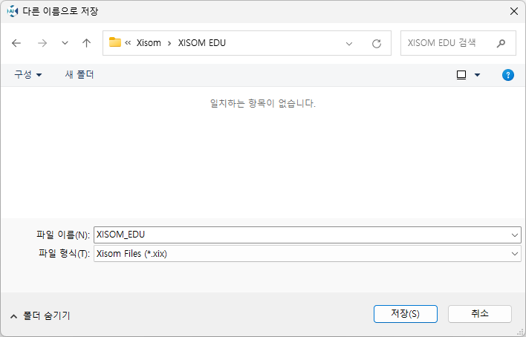
Task: Open view options dropdown arrow
Action: pos(477,75)
